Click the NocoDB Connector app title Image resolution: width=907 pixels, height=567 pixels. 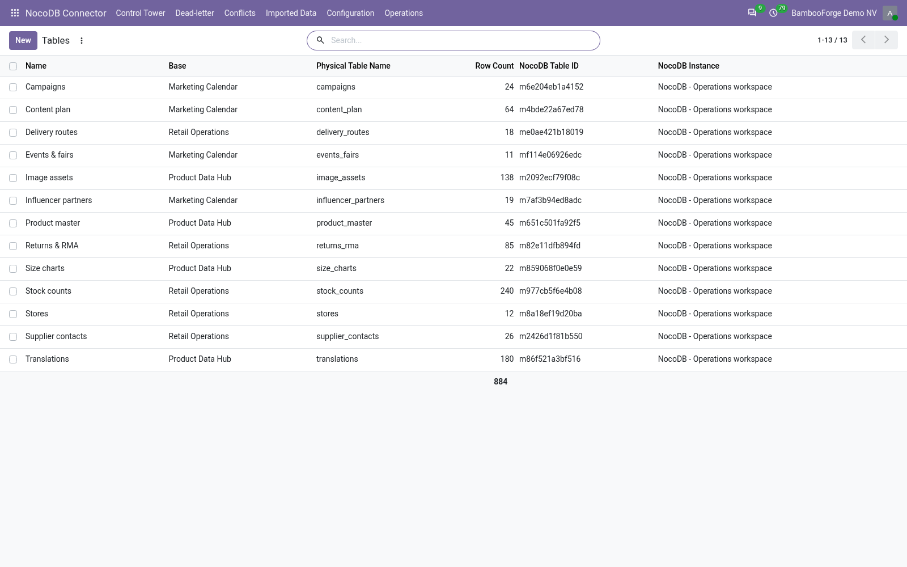[x=66, y=13]
